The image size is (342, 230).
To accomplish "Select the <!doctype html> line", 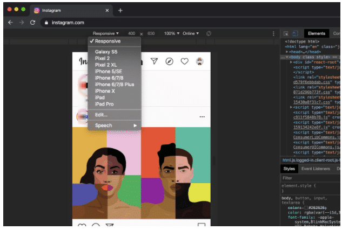I will tap(302, 41).
